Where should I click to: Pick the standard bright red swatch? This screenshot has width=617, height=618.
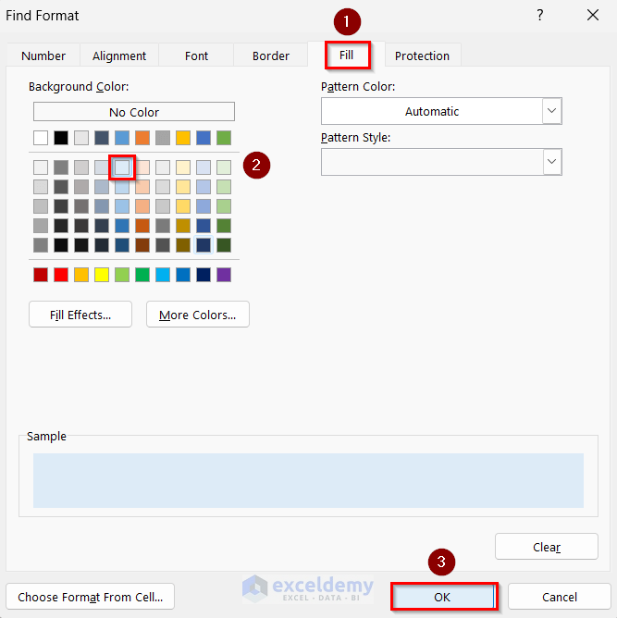(61, 275)
